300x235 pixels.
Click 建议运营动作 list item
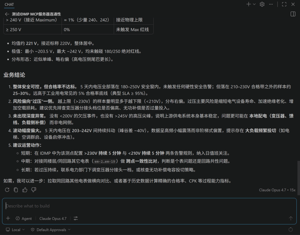(x=27, y=145)
